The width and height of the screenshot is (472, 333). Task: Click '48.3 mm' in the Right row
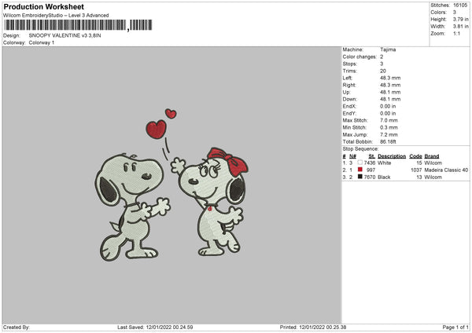click(x=390, y=85)
